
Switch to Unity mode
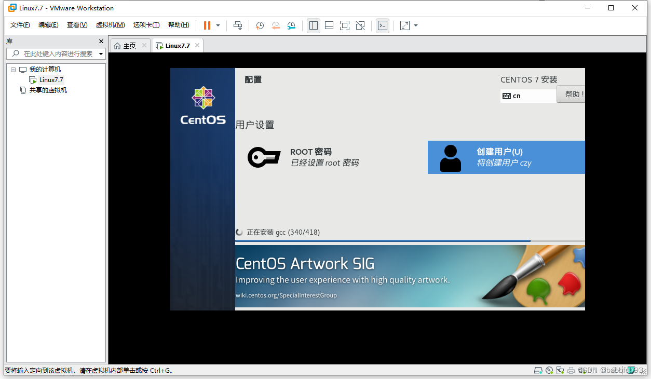360,25
